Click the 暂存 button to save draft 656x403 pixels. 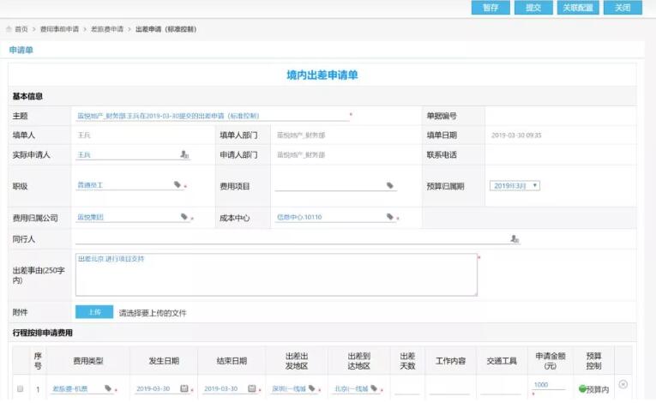(x=490, y=8)
